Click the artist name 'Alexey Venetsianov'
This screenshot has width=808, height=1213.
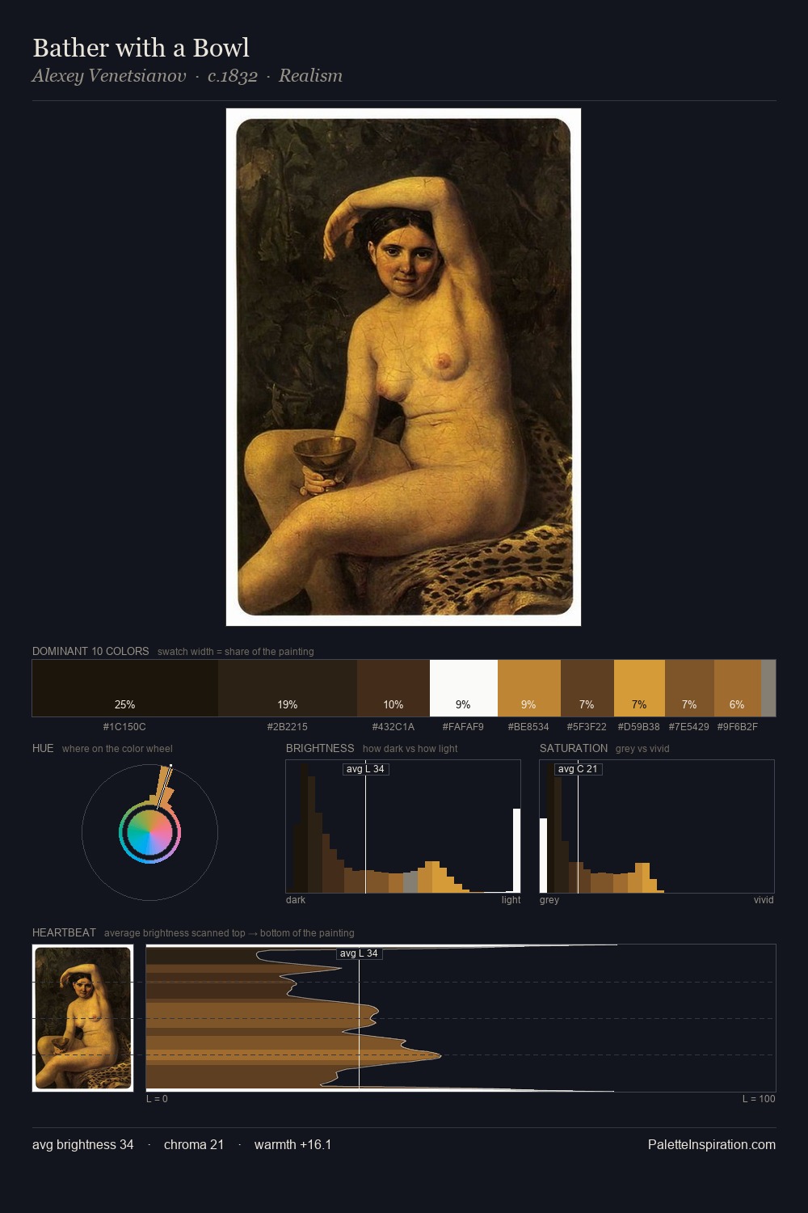[109, 76]
